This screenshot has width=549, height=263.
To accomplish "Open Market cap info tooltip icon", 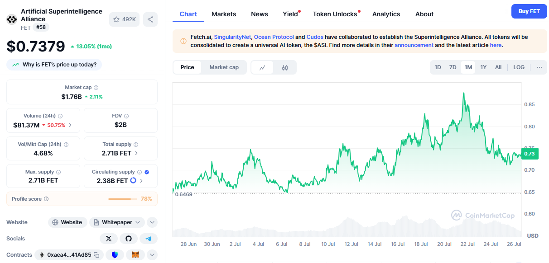I will [96, 88].
